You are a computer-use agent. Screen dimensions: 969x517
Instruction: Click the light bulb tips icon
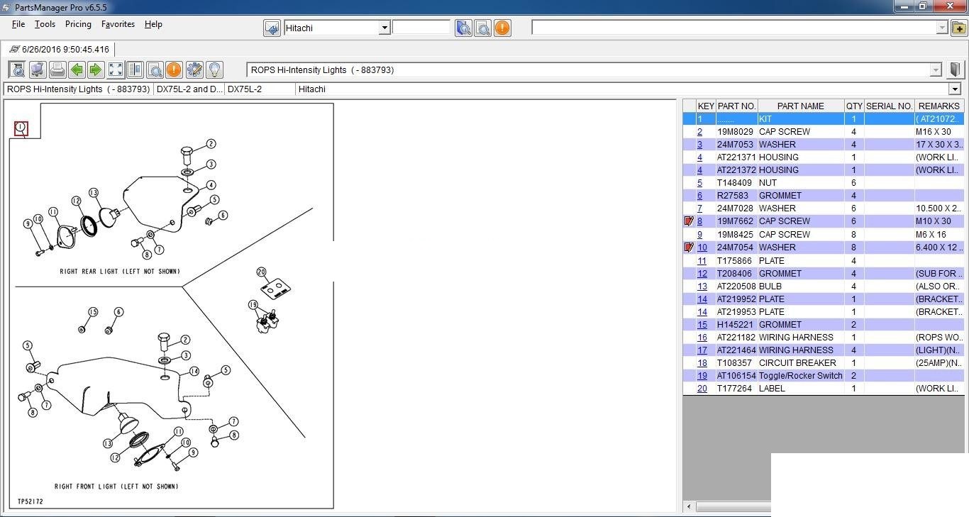214,70
